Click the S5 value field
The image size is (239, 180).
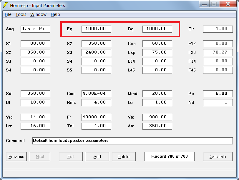(x=96, y=70)
